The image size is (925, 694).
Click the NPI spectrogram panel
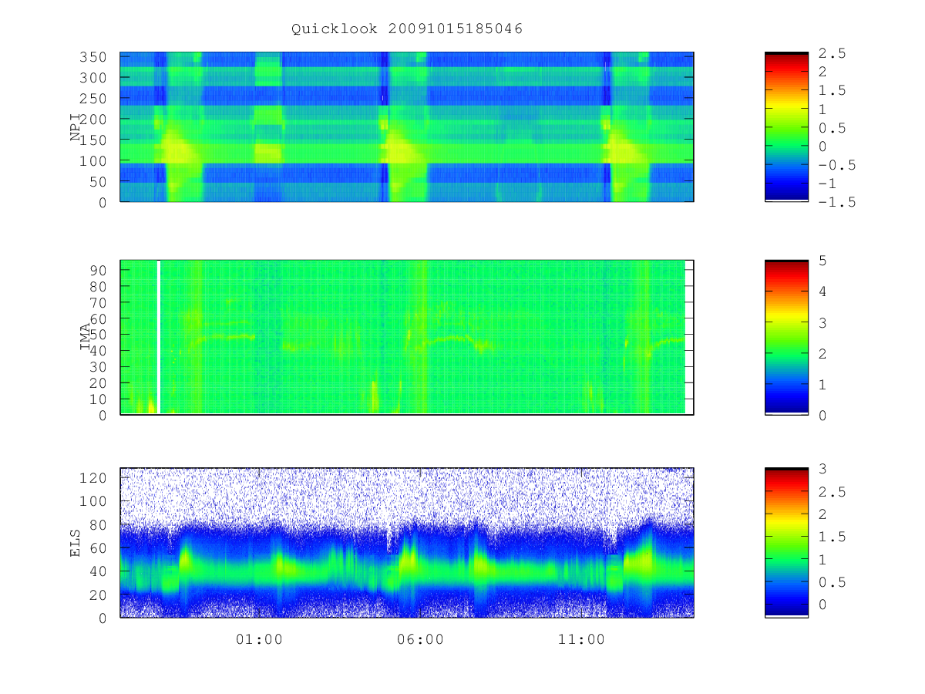pos(407,127)
